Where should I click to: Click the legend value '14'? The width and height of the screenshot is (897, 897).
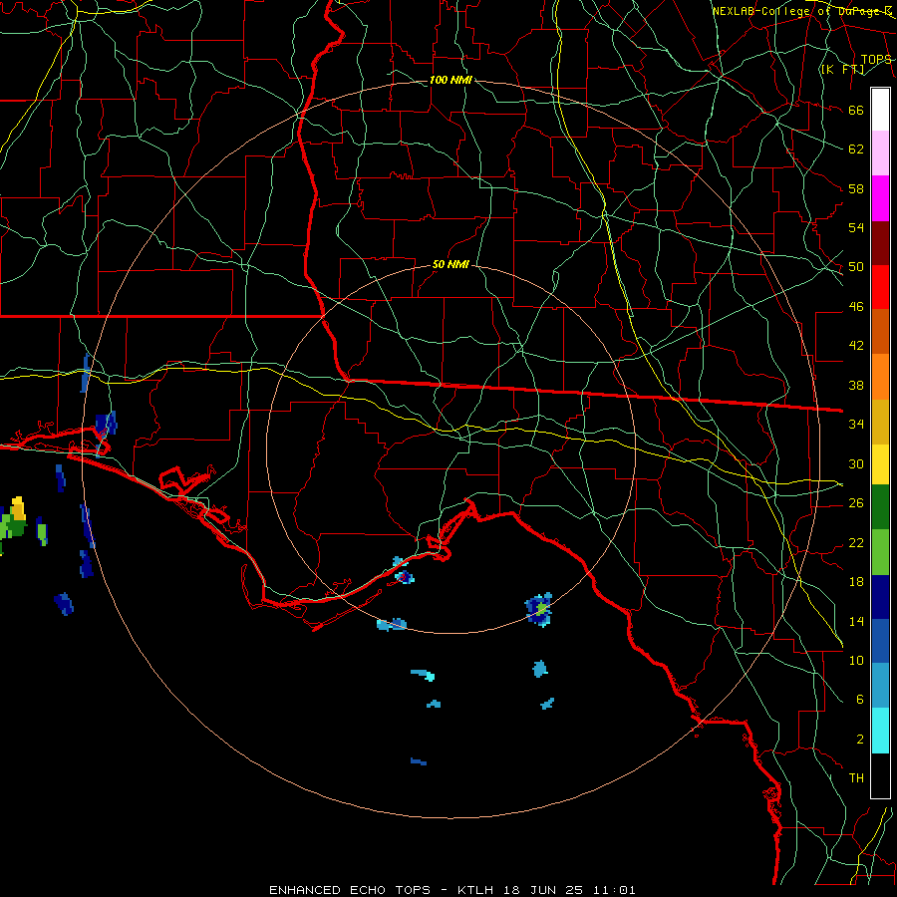coord(856,621)
